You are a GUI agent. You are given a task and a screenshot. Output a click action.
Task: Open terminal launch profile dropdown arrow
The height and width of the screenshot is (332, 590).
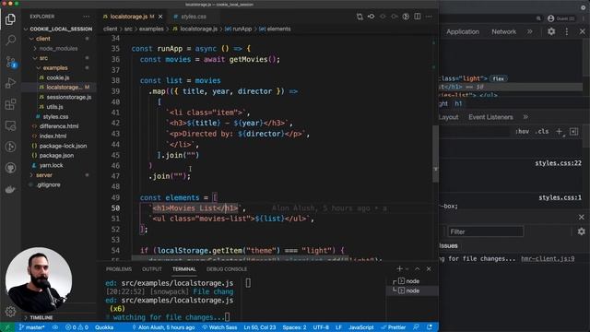click(x=407, y=268)
